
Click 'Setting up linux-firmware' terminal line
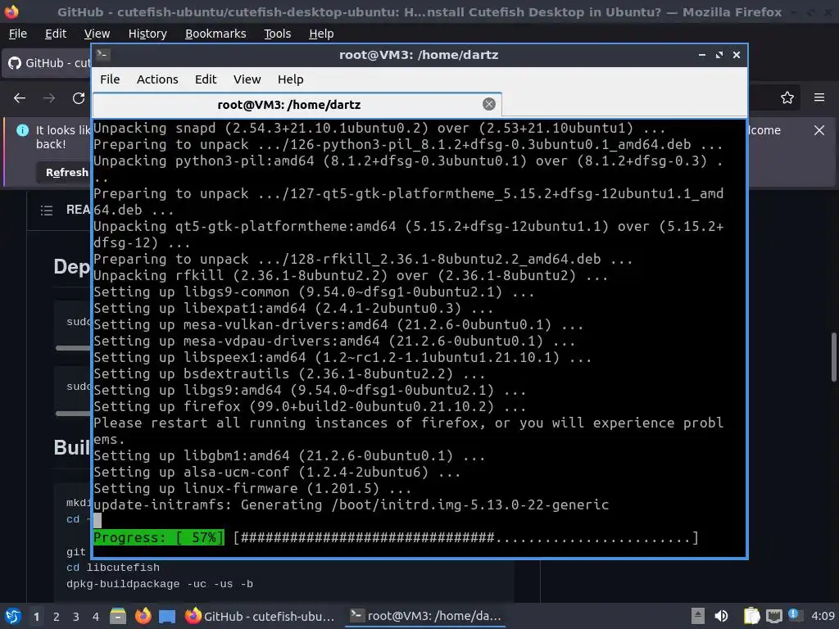pyautogui.click(x=252, y=488)
